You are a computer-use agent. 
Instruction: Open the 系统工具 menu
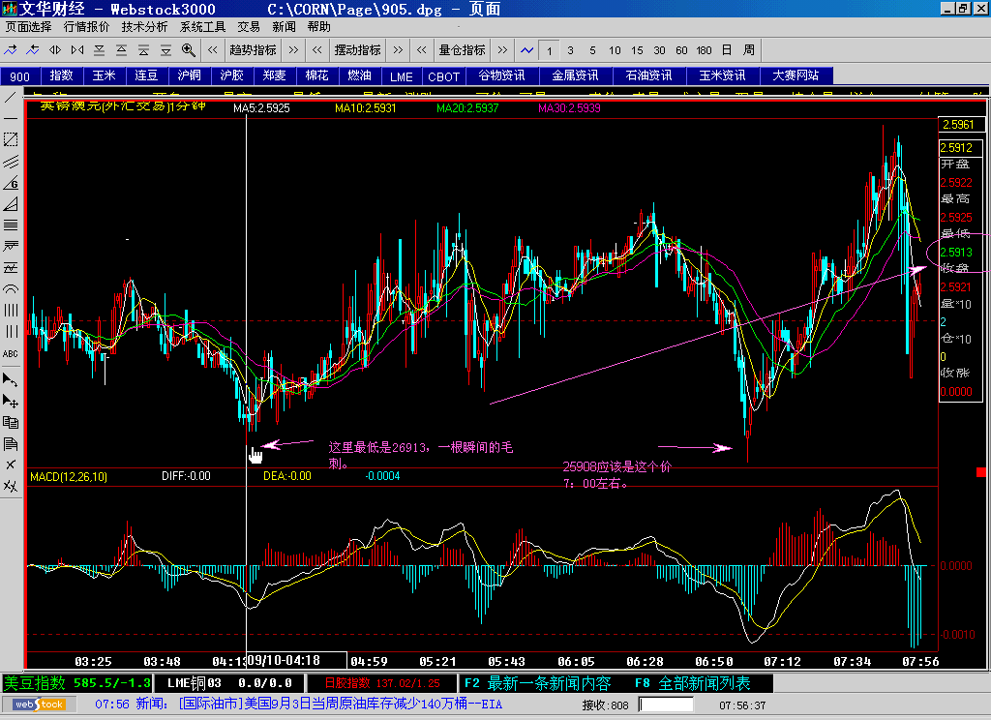[x=203, y=26]
